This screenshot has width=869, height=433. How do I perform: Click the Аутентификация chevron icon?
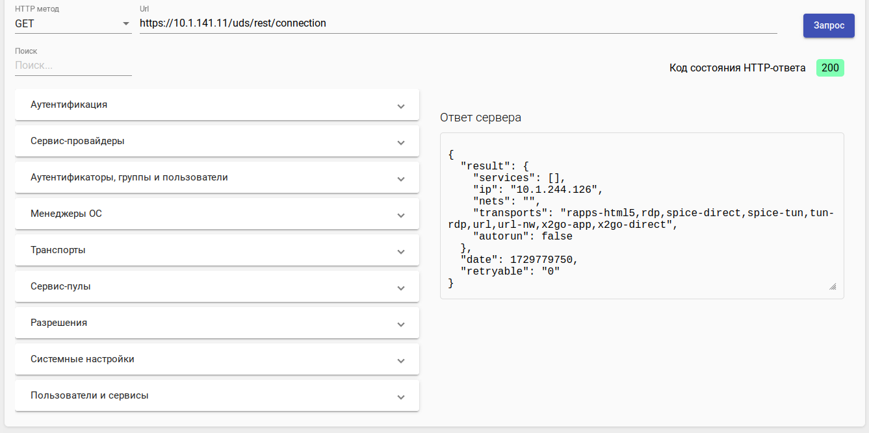(x=401, y=106)
